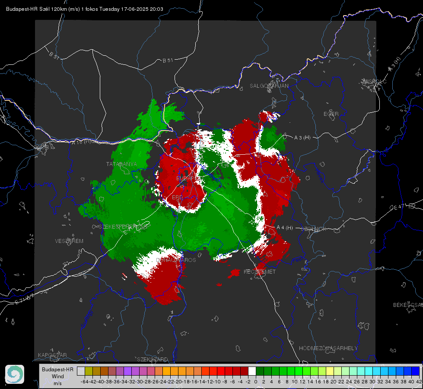Click the TATABÁNYA city label
Image resolution: width=423 pixels, height=389 pixels.
click(x=121, y=164)
